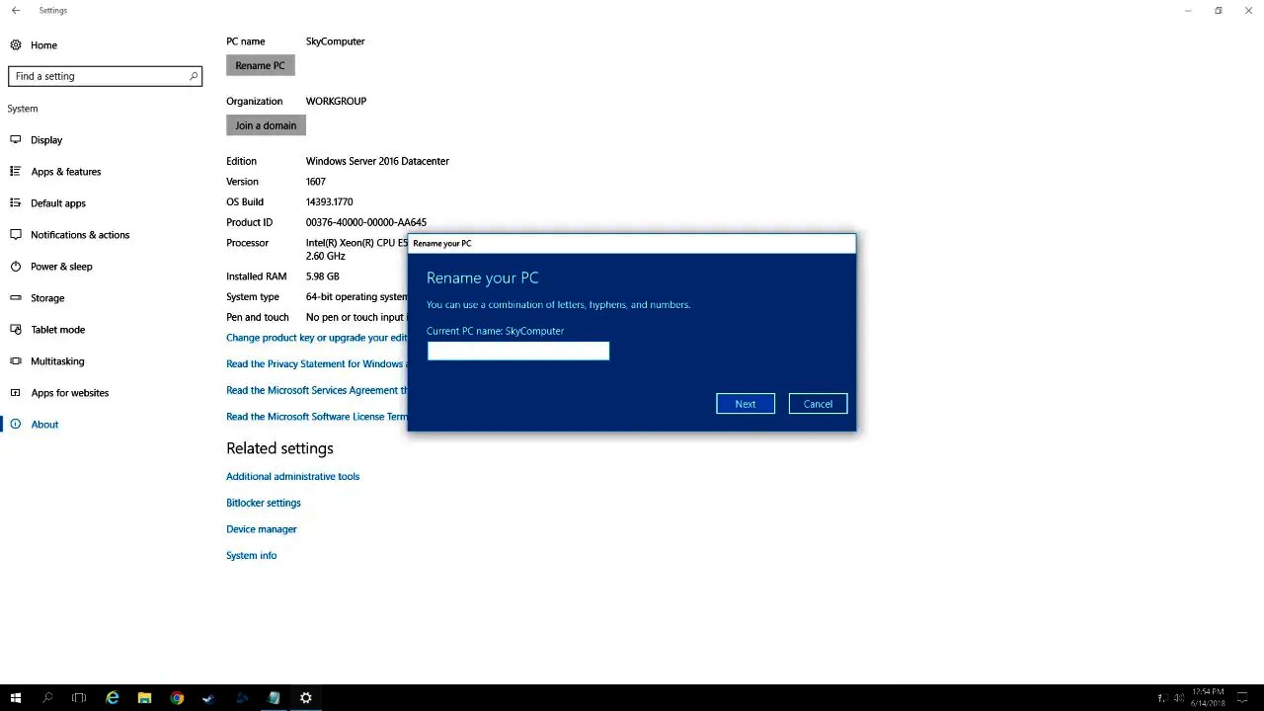Click the network tray icon

tap(1162, 698)
